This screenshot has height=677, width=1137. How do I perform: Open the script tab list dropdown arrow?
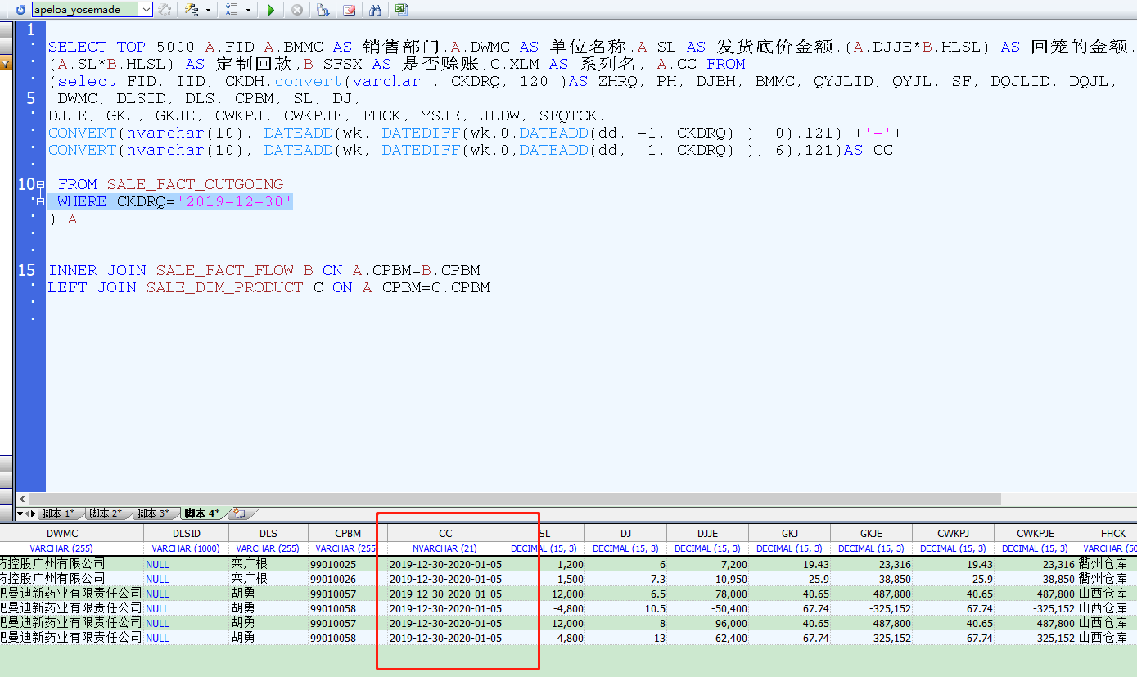[x=20, y=513]
